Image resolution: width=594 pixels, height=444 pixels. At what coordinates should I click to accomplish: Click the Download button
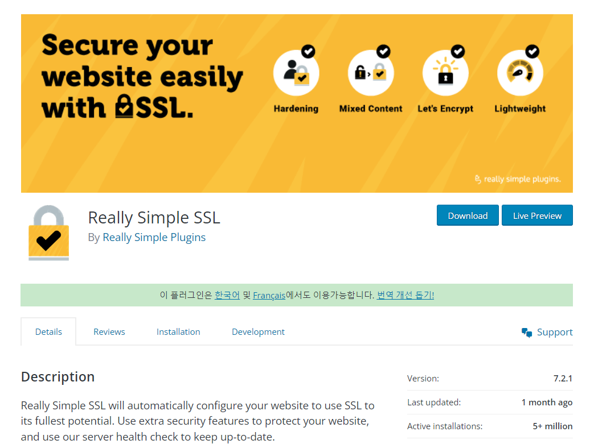pyautogui.click(x=468, y=215)
